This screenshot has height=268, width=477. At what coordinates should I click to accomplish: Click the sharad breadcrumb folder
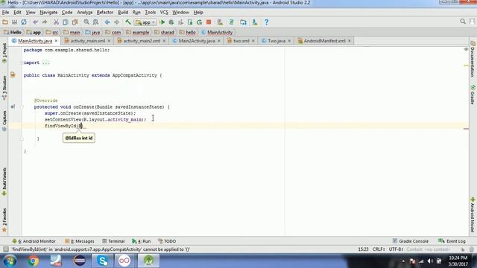pos(164,32)
